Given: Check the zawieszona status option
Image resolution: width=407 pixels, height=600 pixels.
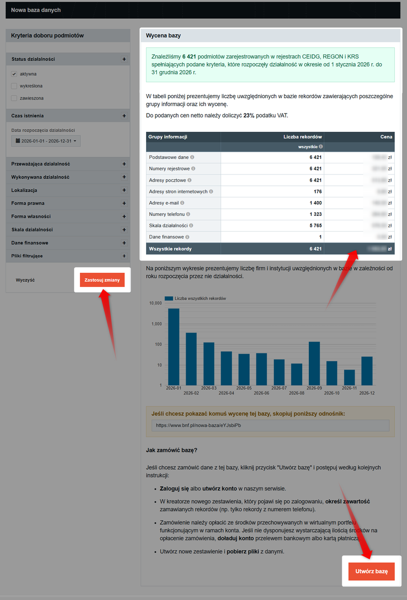Looking at the screenshot, I should point(14,98).
